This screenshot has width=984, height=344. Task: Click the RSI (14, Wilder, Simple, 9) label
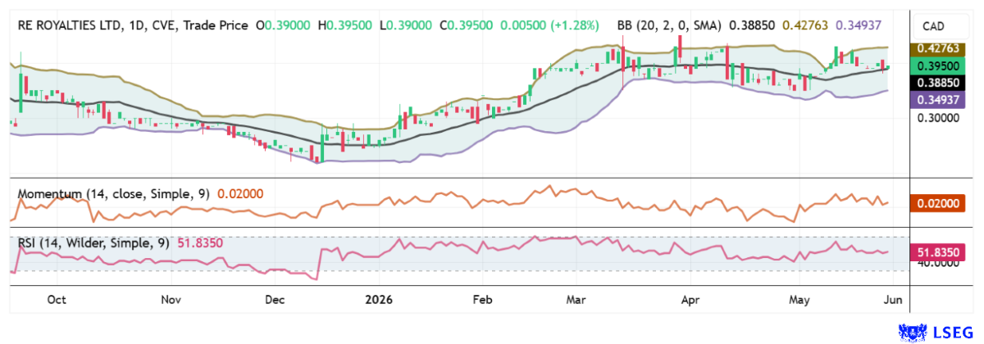click(x=93, y=243)
